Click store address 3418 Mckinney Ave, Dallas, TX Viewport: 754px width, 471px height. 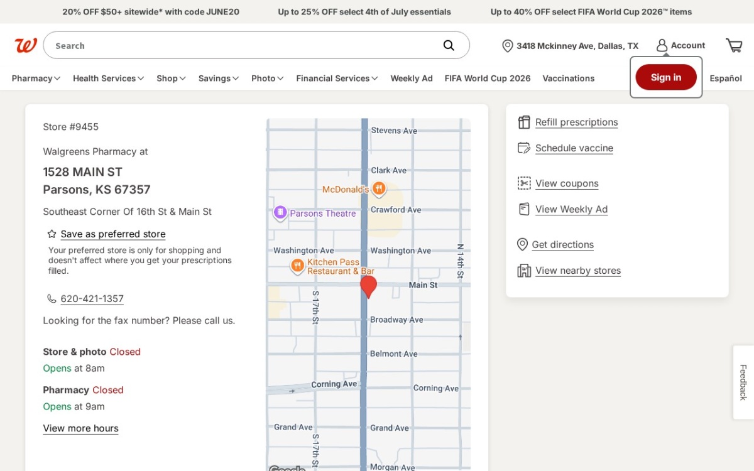click(x=577, y=46)
